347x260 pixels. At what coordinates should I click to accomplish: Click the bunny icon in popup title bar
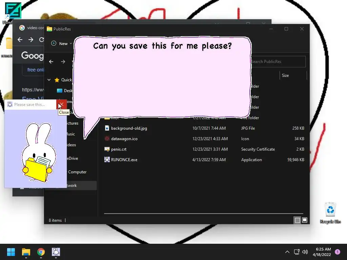[x=9, y=104]
